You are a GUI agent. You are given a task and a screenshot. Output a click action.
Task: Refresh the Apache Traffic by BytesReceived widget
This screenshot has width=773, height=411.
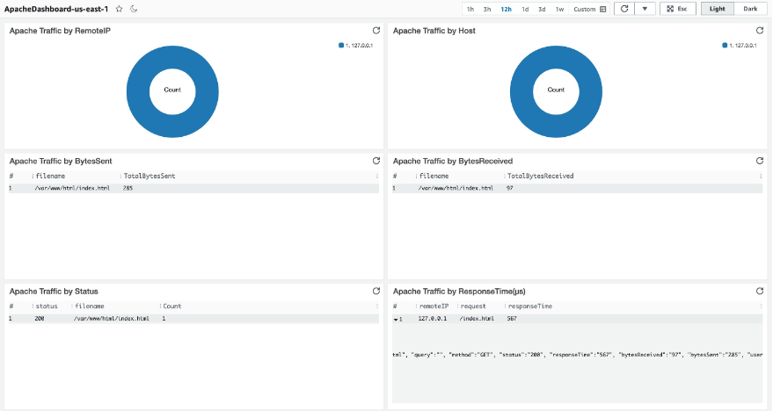[x=760, y=161]
